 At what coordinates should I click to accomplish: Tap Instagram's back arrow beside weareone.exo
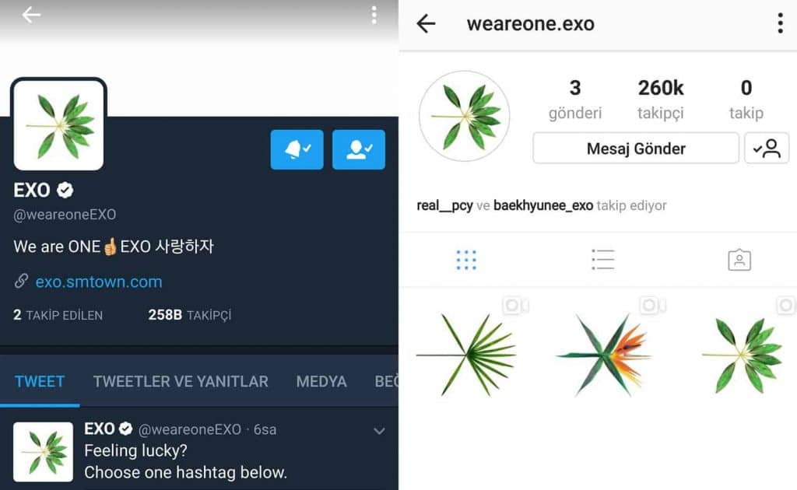pos(426,23)
